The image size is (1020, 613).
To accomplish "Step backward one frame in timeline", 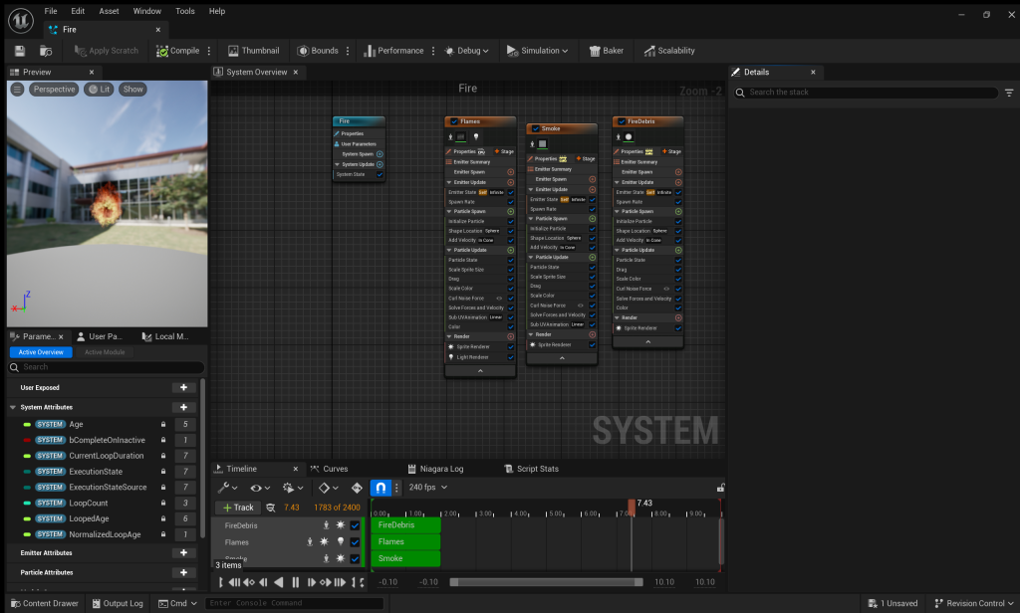I will click(x=263, y=582).
